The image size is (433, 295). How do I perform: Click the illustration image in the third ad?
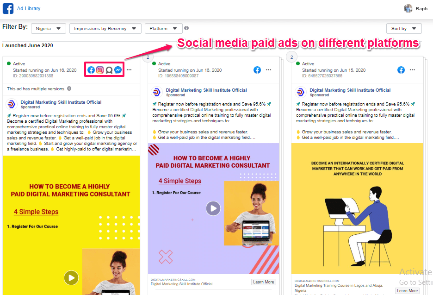pyautogui.click(x=356, y=208)
